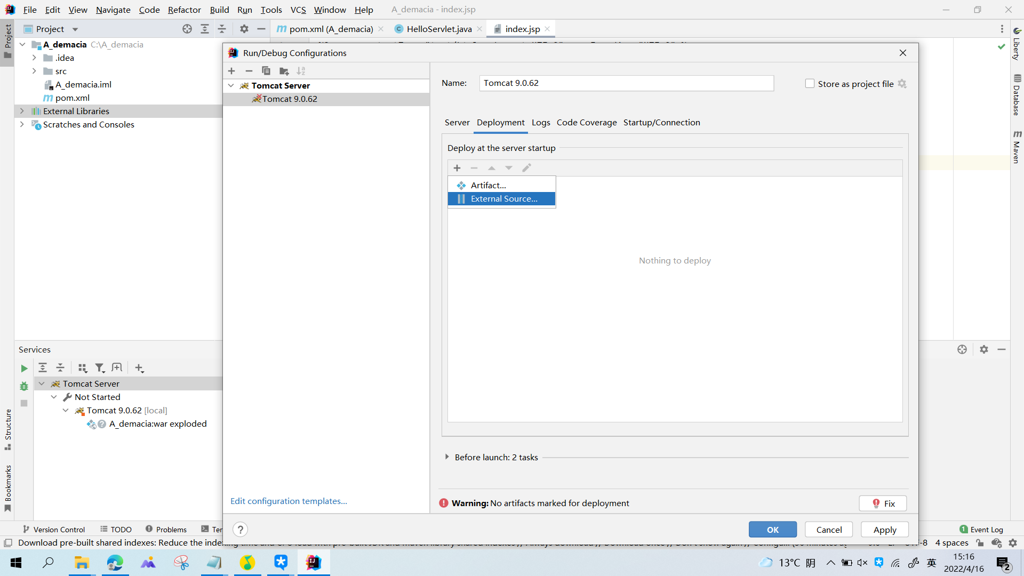The height and width of the screenshot is (576, 1024).
Task: Group services by icon
Action: (82, 368)
